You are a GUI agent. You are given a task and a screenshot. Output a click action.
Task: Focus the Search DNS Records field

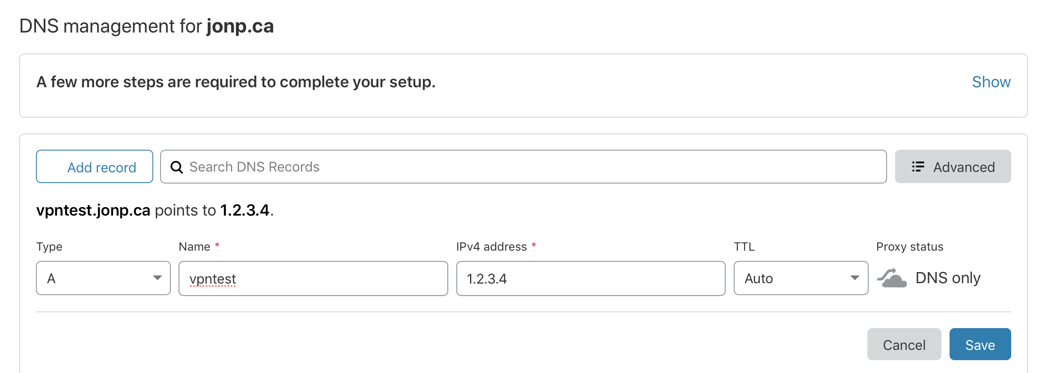pos(531,167)
